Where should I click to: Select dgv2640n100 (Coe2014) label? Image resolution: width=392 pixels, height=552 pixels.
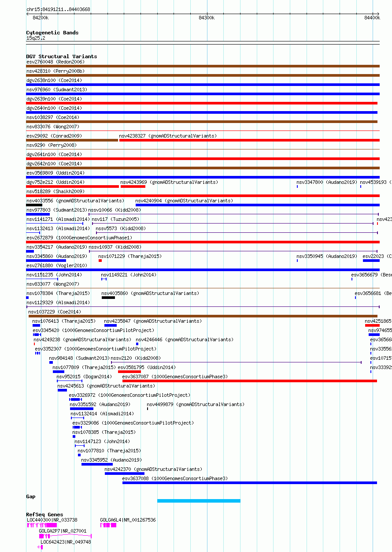click(54, 108)
